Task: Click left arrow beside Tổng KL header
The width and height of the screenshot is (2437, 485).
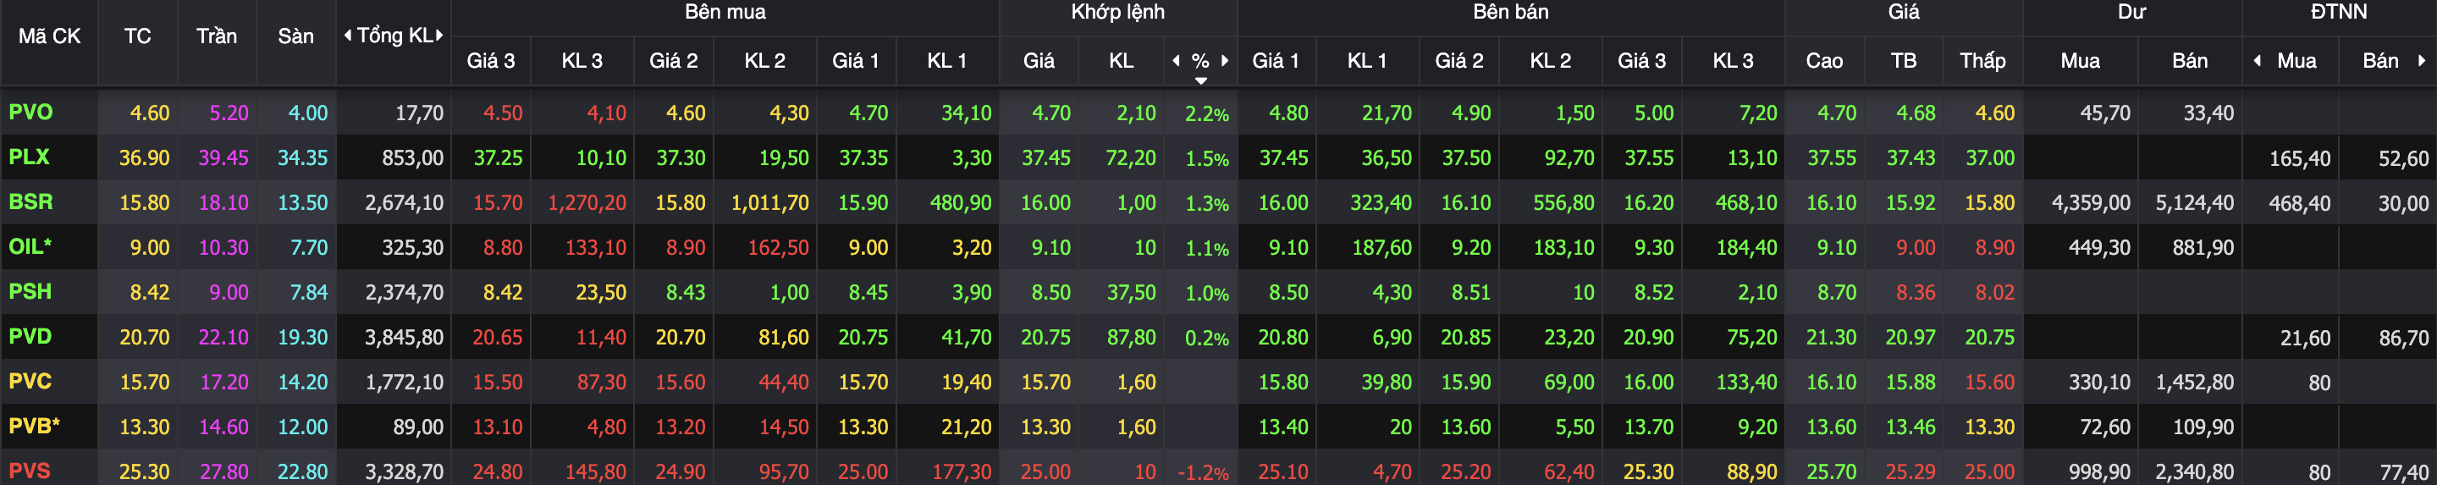Action: [348, 36]
